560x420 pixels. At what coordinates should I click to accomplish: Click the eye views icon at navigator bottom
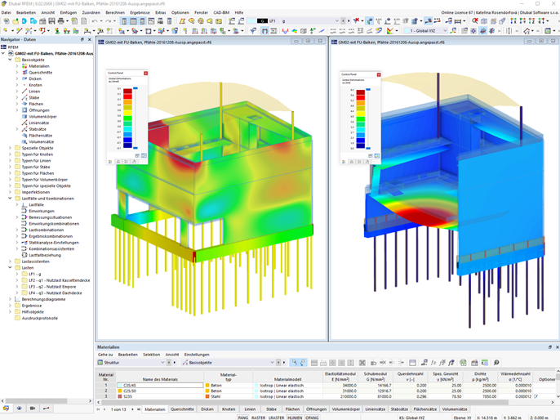tap(20, 409)
